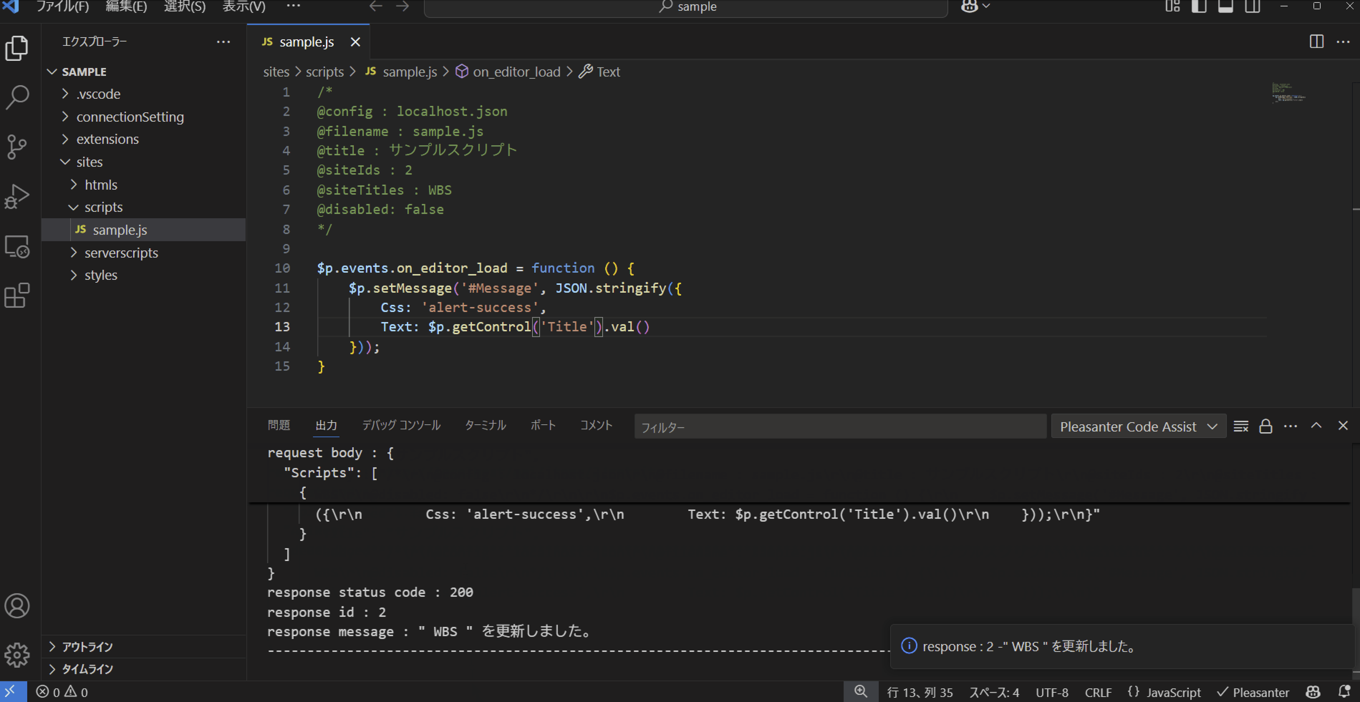This screenshot has width=1360, height=702.
Task: Toggle the primary side bar visibility
Action: [x=1199, y=6]
